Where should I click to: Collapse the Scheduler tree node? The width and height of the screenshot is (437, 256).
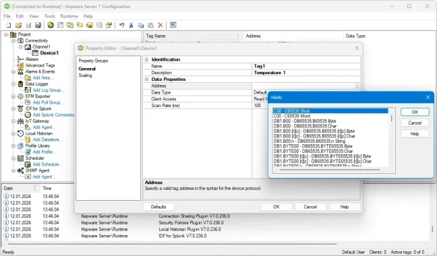[13, 158]
